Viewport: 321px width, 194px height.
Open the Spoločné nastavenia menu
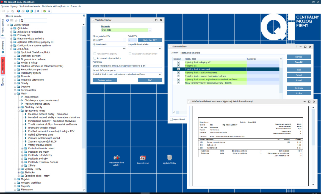tap(27, 6)
